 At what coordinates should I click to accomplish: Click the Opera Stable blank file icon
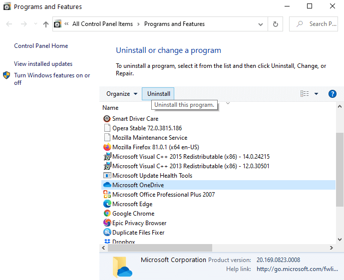point(107,128)
